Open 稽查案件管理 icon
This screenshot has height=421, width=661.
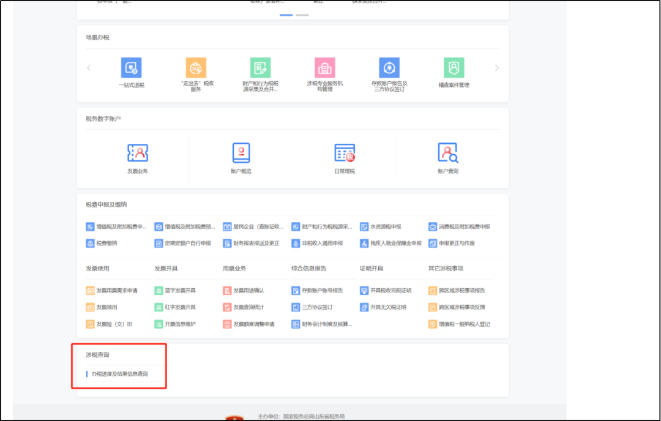[x=454, y=68]
